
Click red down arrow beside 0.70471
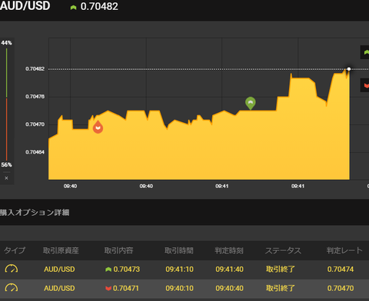tap(108, 288)
